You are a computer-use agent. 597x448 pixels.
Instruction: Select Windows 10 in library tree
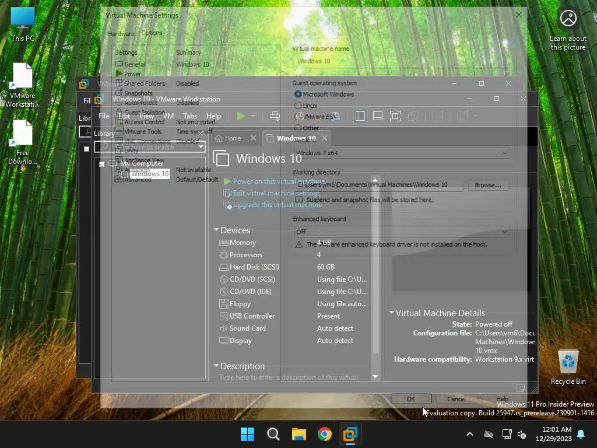pyautogui.click(x=150, y=174)
